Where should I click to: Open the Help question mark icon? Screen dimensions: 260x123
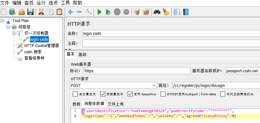pos(186,12)
